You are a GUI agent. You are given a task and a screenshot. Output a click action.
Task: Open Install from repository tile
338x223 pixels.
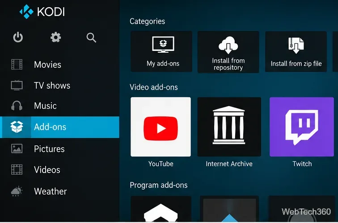pos(228,52)
